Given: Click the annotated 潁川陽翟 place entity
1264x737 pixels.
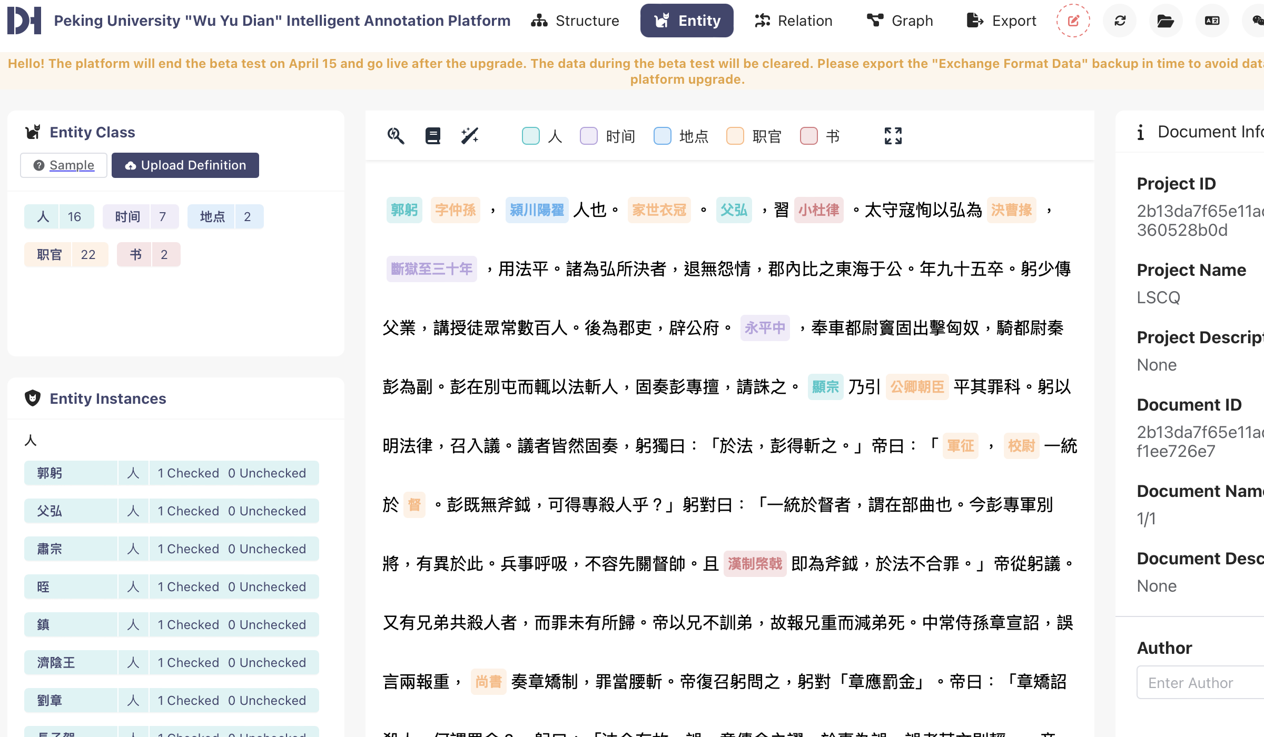Looking at the screenshot, I should click(x=537, y=210).
